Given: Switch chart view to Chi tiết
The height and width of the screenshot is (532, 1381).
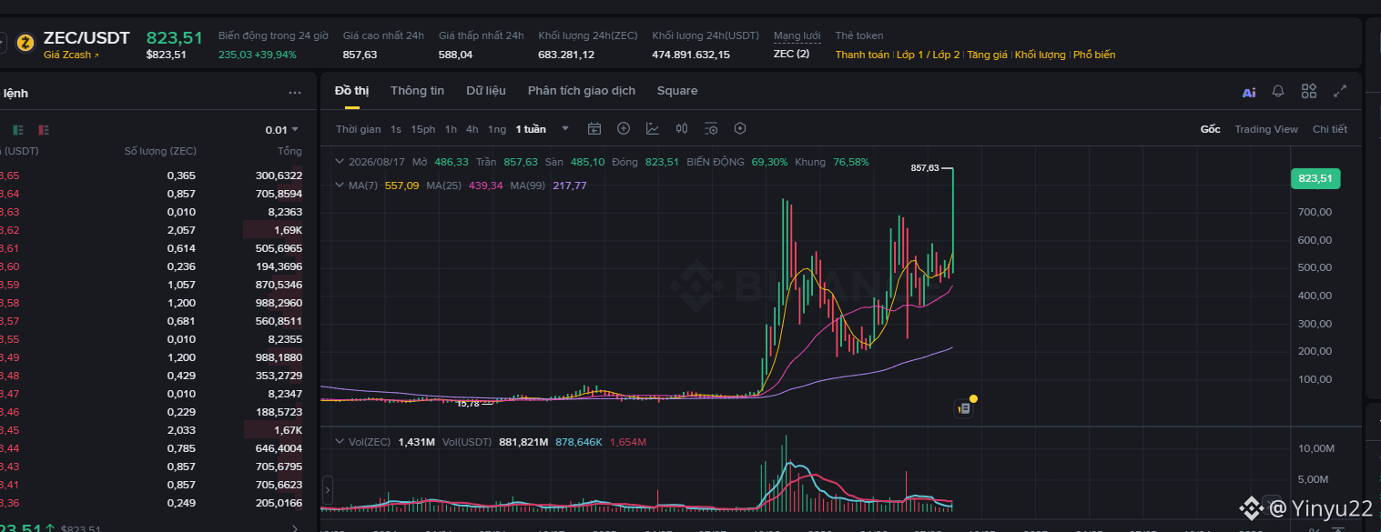Looking at the screenshot, I should coord(1330,129).
